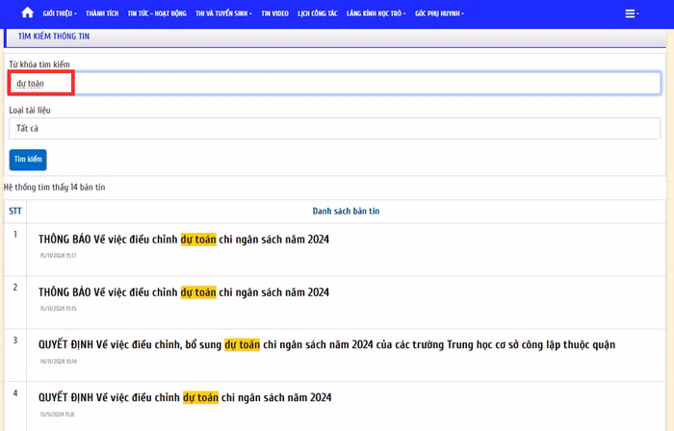The height and width of the screenshot is (431, 674).
Task: Open the first THÔNG BÁO result, timestamped 15:37
Action: coord(184,239)
